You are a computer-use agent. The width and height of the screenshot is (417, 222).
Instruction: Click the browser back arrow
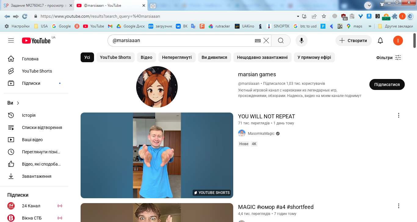[x=7, y=16]
